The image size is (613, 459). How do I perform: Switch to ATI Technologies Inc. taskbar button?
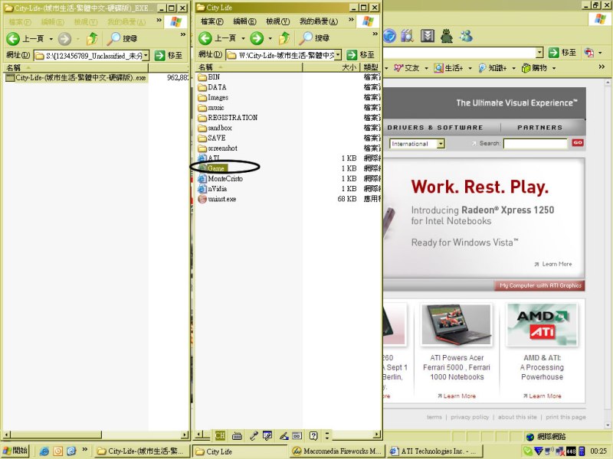434,451
